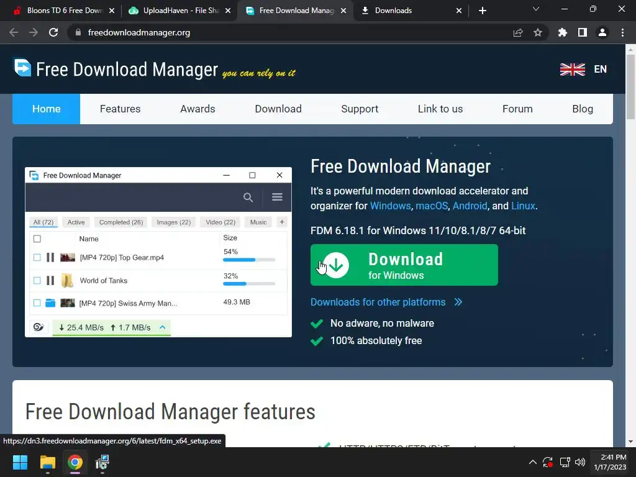Click folder icon for Swiss Army Man row
Viewport: 636px width, 477px height.
(50, 303)
